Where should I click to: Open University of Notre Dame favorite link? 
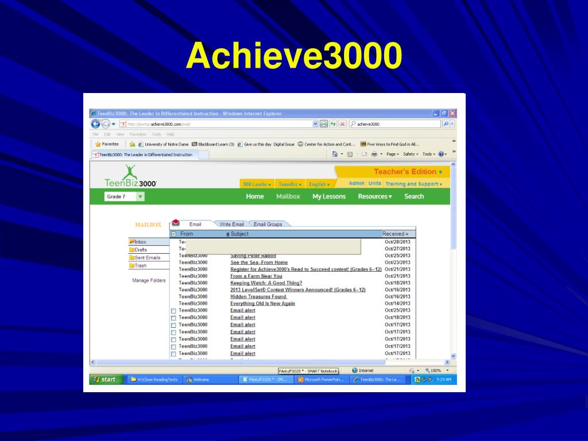point(164,144)
